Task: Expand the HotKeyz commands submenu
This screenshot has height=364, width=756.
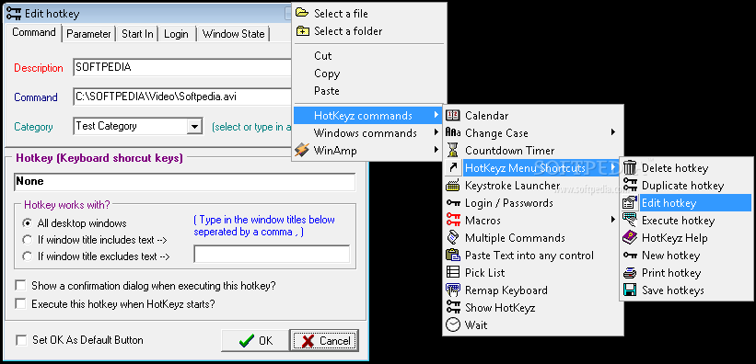Action: [x=368, y=116]
